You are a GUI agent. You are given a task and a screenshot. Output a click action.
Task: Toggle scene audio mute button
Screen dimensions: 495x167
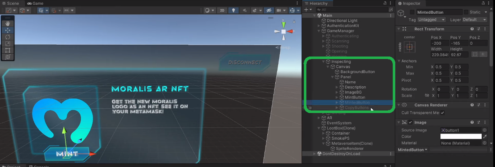(245, 10)
